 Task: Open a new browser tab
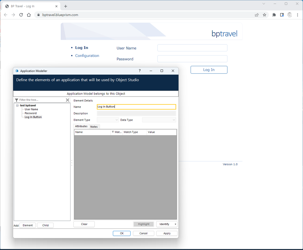(66, 6)
